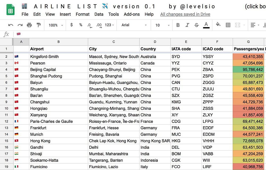Select the ZSSS code cell
The image size is (266, 170).
click(217, 108)
